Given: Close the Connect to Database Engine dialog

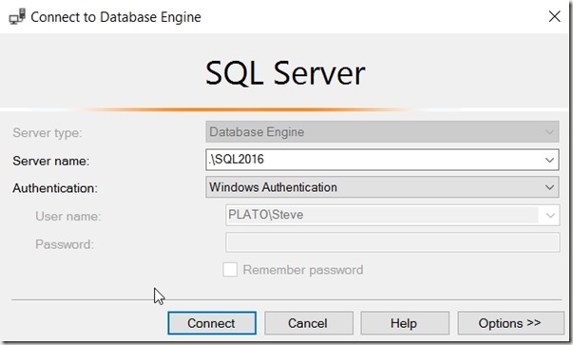Looking at the screenshot, I should [x=554, y=16].
